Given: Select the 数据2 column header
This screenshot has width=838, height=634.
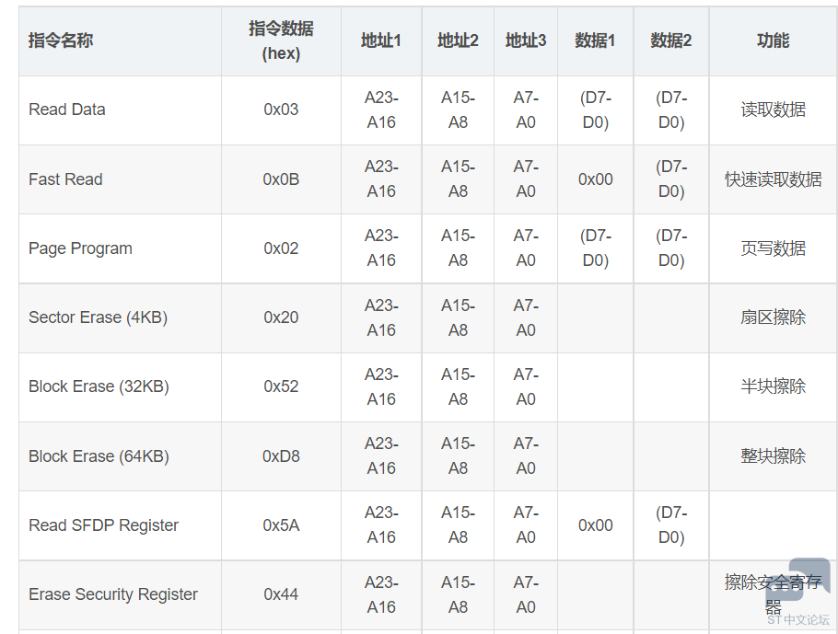Looking at the screenshot, I should pyautogui.click(x=670, y=40).
